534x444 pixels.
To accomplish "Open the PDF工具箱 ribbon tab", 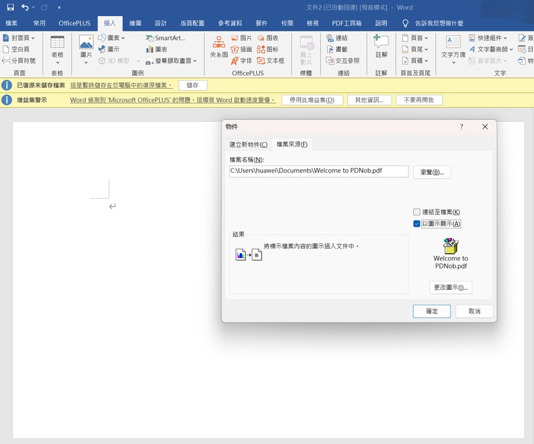I will 346,23.
